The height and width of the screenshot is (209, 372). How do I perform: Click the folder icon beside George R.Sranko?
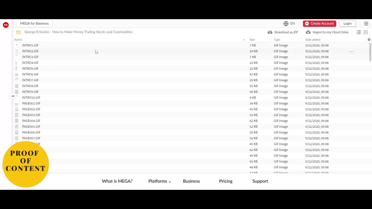tap(18, 32)
